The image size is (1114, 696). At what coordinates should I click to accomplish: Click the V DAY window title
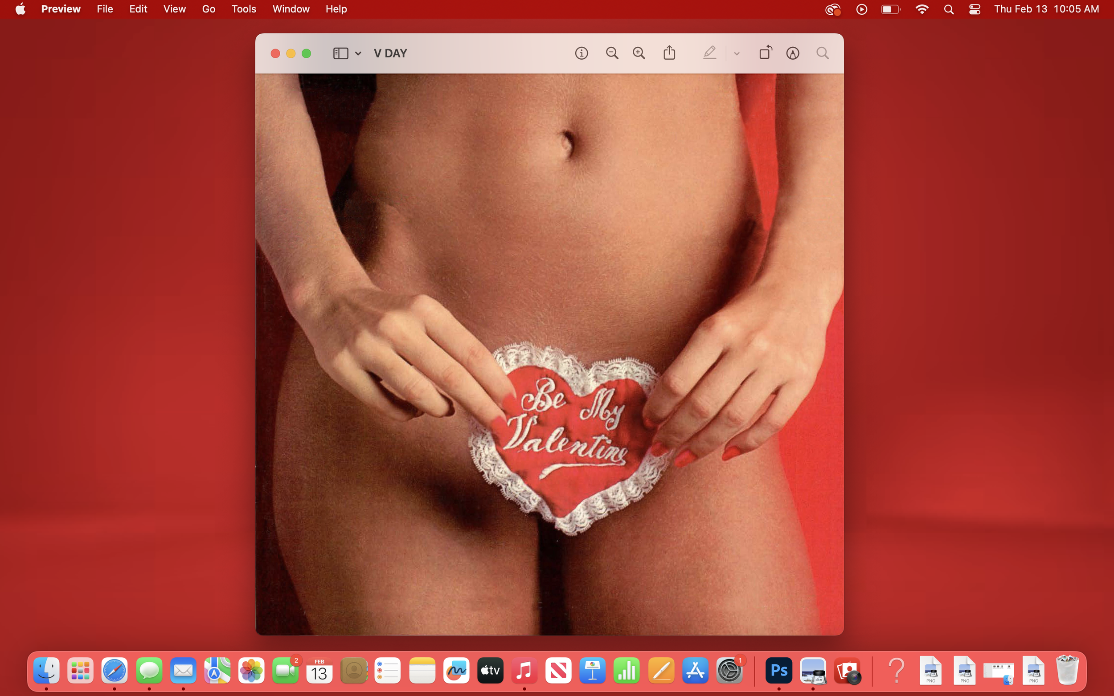(x=390, y=53)
